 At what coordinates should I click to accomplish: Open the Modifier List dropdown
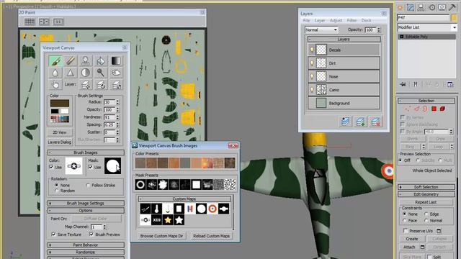coord(427,27)
